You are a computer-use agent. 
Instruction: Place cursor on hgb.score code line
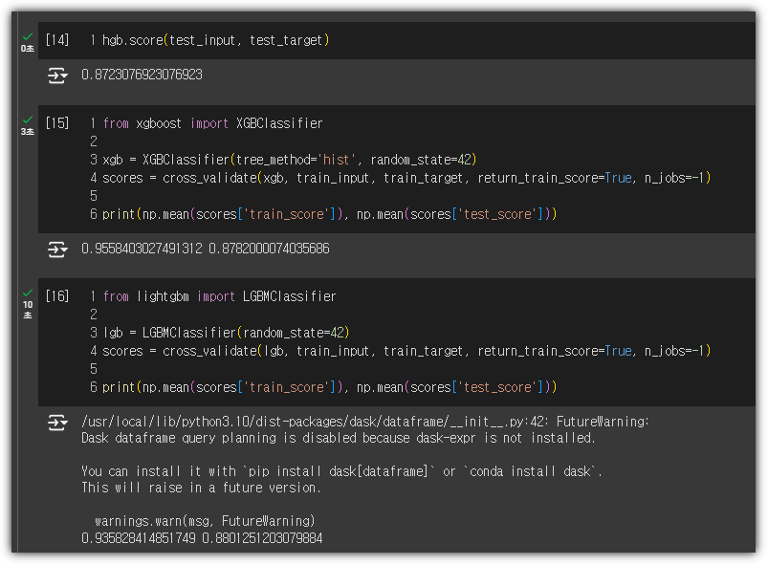[x=215, y=40]
